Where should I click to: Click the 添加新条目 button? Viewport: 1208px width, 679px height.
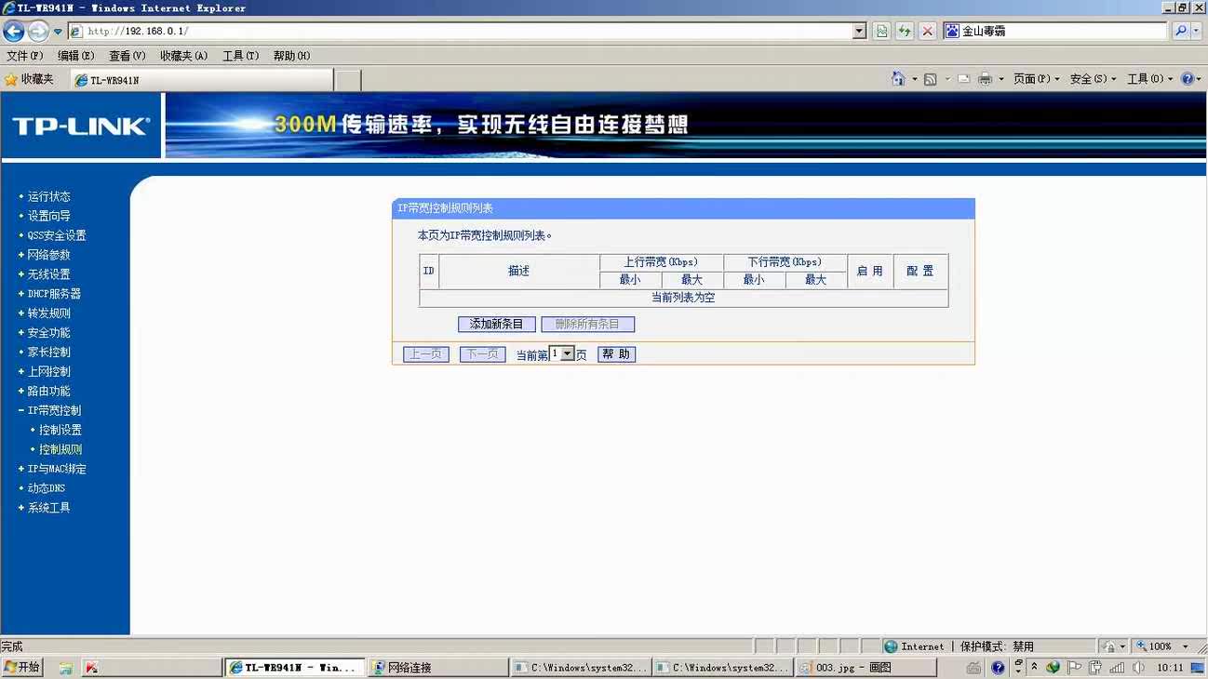coord(496,325)
